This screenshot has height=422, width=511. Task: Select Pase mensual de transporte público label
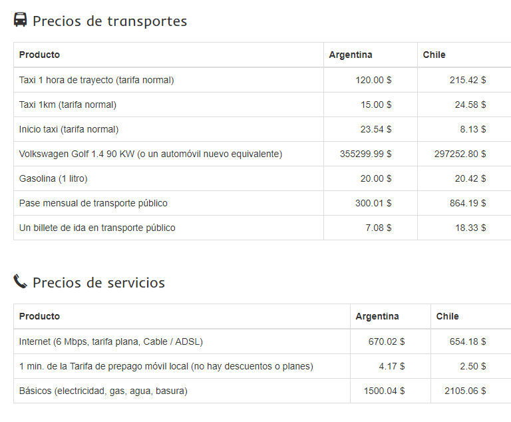(93, 203)
